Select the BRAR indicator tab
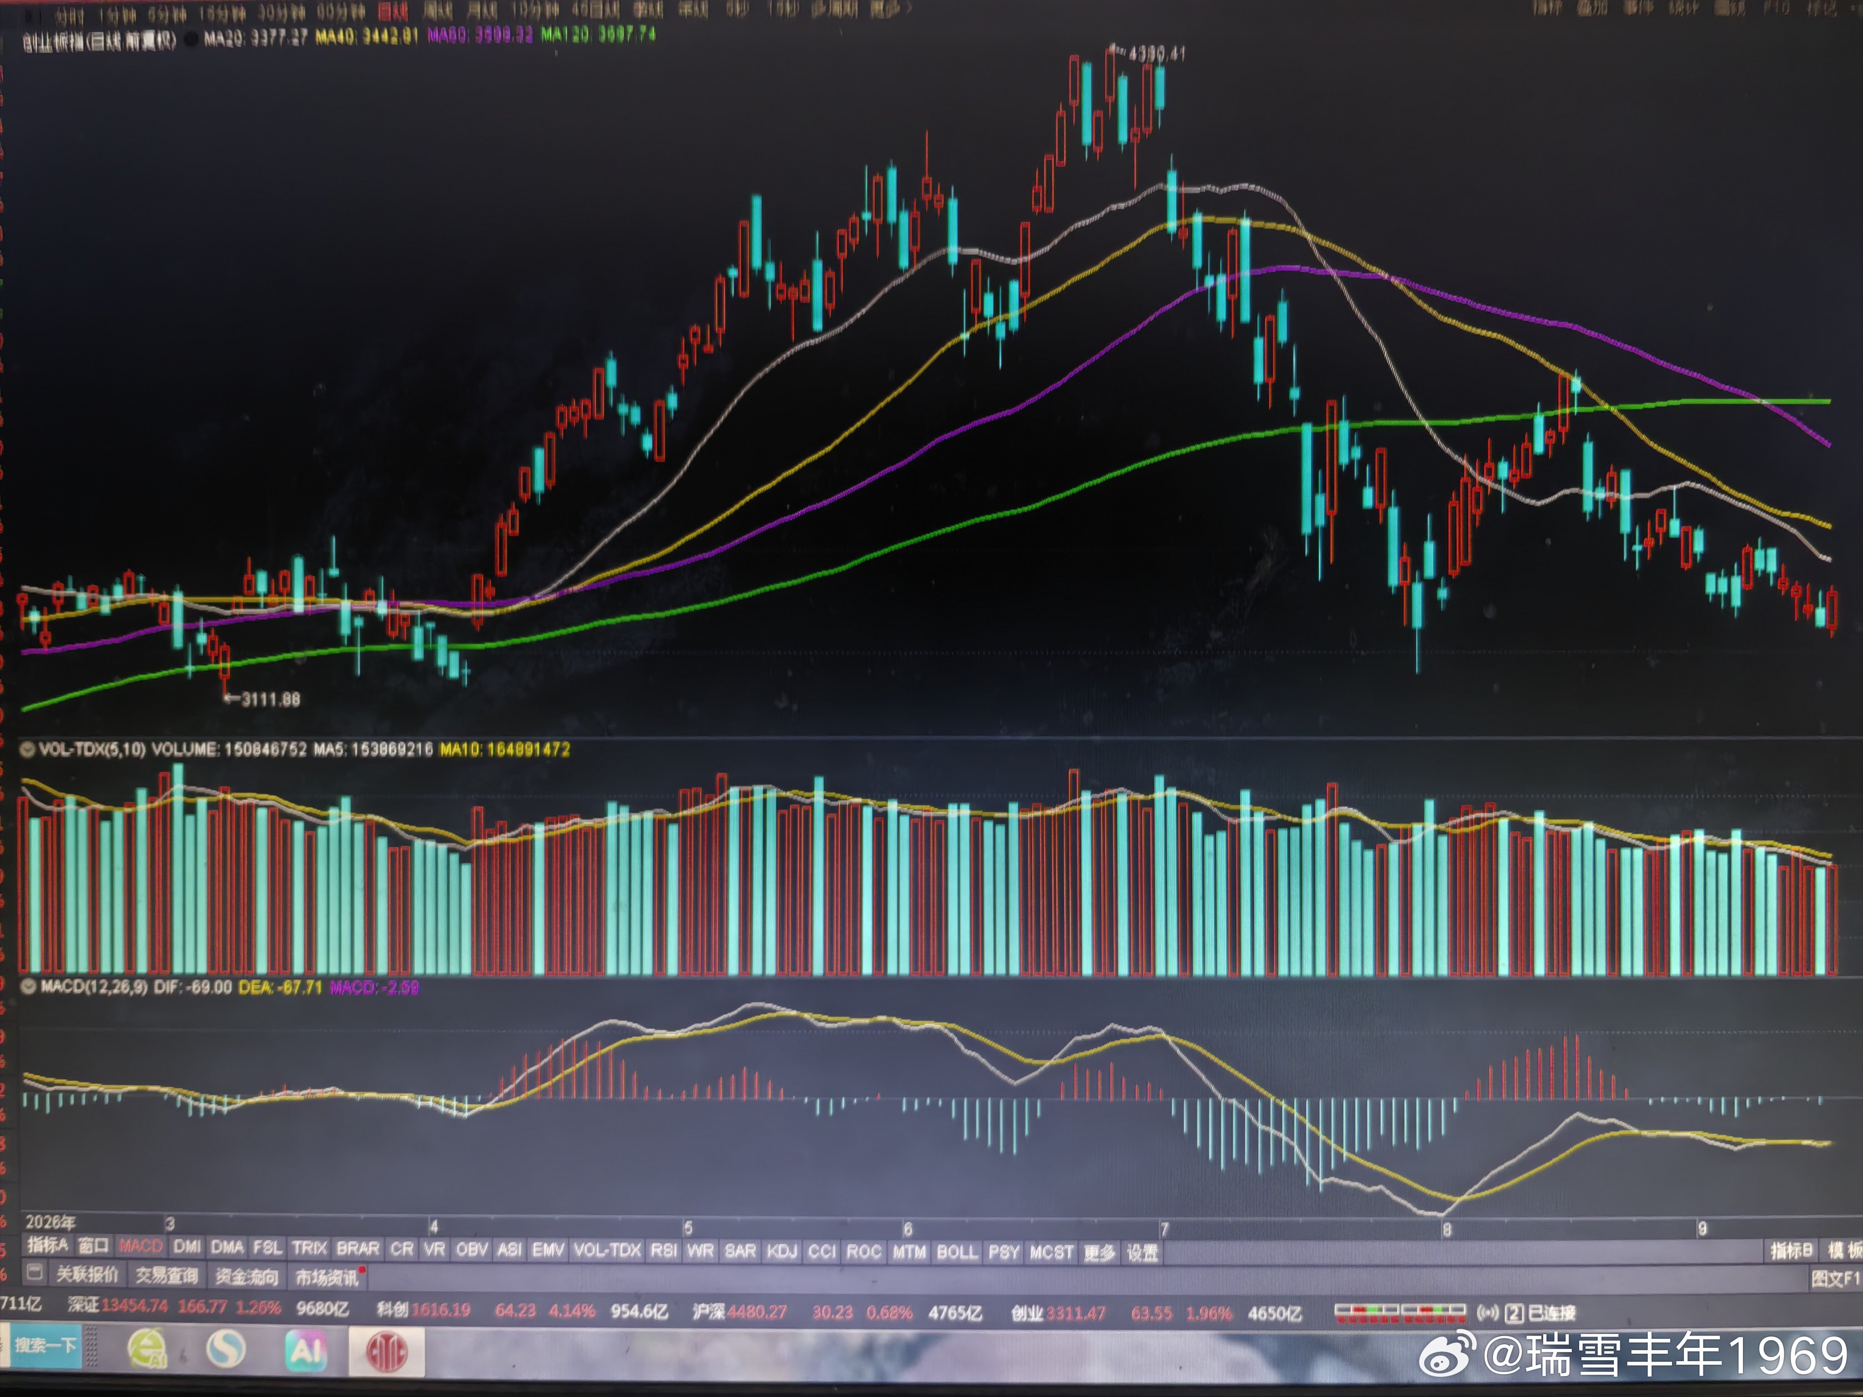Viewport: 1863px width, 1397px height. 358,1248
